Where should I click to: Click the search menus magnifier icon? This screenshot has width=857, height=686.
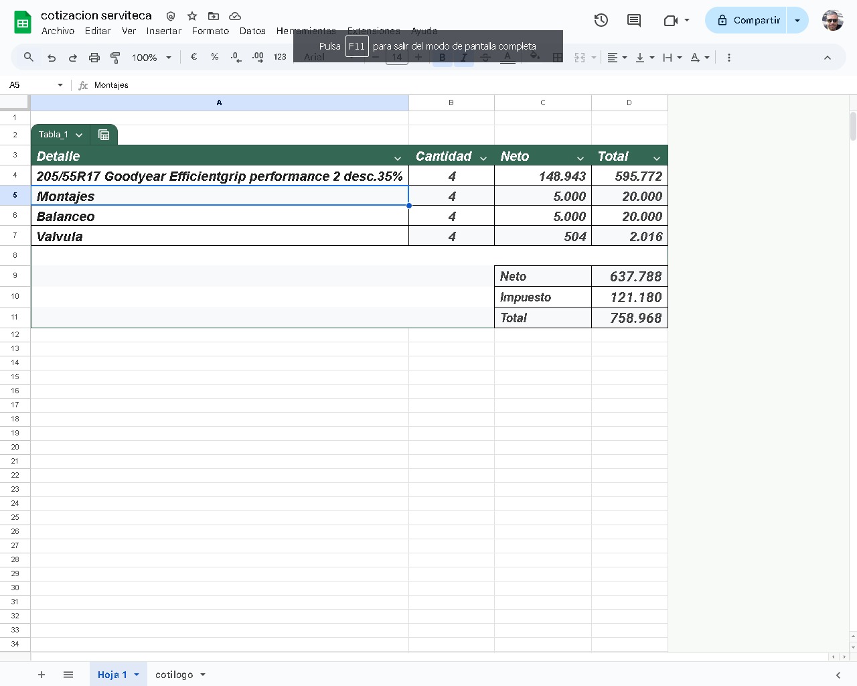point(29,58)
